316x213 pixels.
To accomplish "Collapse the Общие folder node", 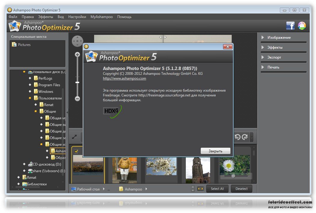I will point(36,111).
